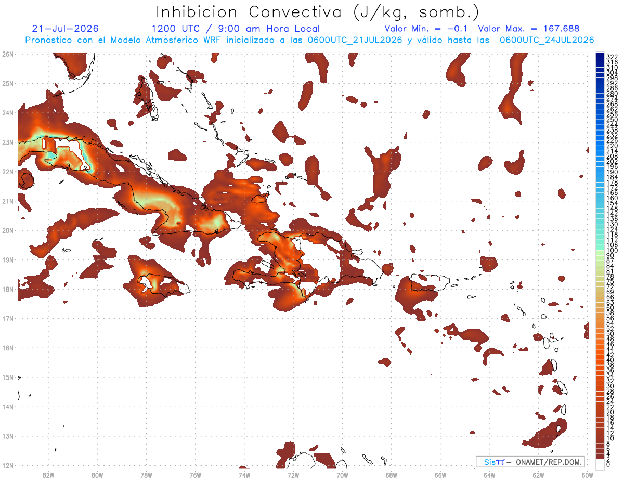Click the "23N" latitude label
The width and height of the screenshot is (624, 482).
8,142
